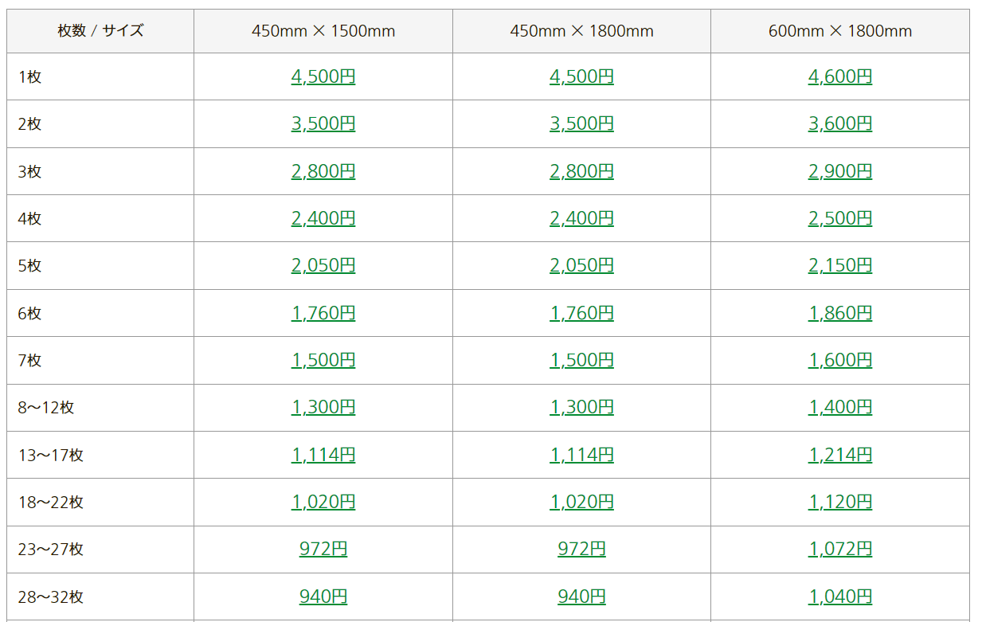The height and width of the screenshot is (622, 982).
Task: Click the 2,900円 price link
Action: click(840, 171)
